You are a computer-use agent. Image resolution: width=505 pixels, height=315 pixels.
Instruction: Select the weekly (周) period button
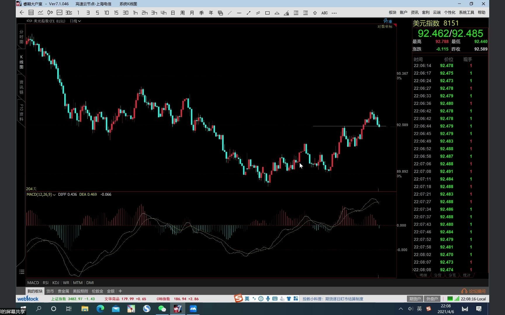(182, 13)
